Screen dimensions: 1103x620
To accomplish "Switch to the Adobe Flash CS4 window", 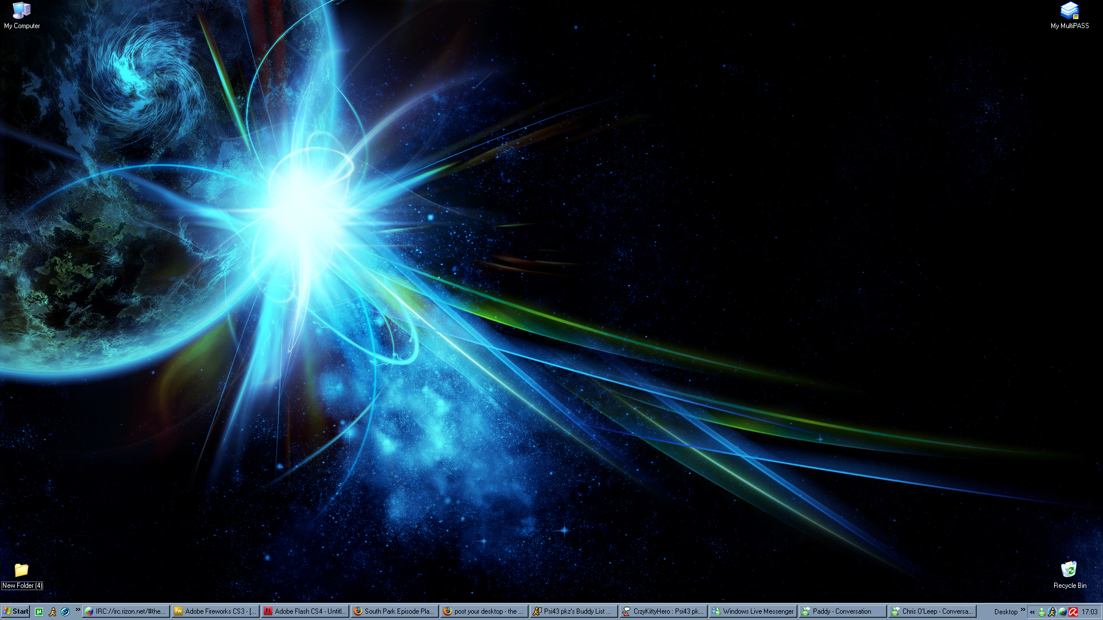I will click(x=304, y=611).
